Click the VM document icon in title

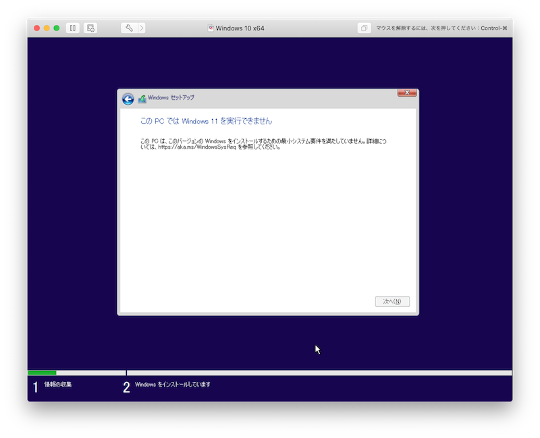[x=211, y=28]
